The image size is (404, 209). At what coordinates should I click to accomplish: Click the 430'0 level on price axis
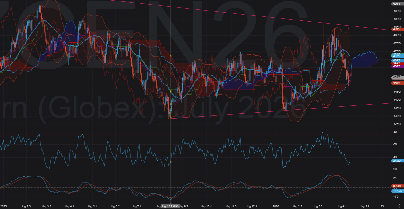pyautogui.click(x=397, y=116)
